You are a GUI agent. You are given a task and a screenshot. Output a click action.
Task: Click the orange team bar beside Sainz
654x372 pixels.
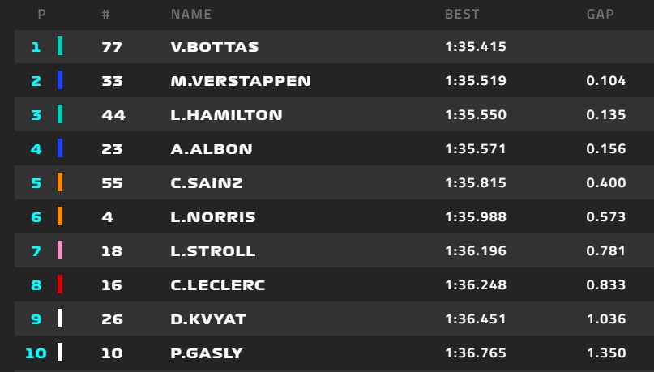(60, 183)
